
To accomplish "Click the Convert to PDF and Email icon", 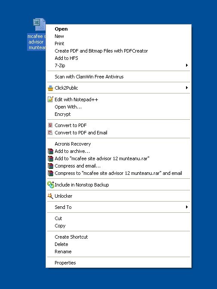I will 50,133.
